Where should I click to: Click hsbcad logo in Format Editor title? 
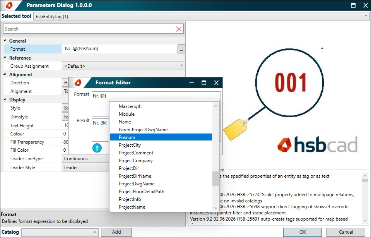(x=78, y=83)
